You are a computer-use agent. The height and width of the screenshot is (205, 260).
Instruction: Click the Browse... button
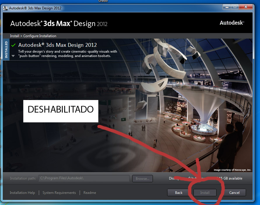point(142,179)
